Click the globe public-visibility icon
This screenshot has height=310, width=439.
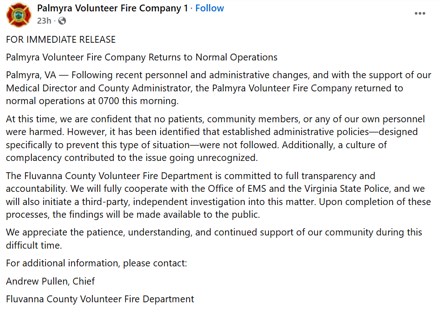pos(62,21)
